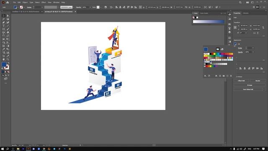Select the Artboard tool
268x151 pixels.
click(4, 56)
